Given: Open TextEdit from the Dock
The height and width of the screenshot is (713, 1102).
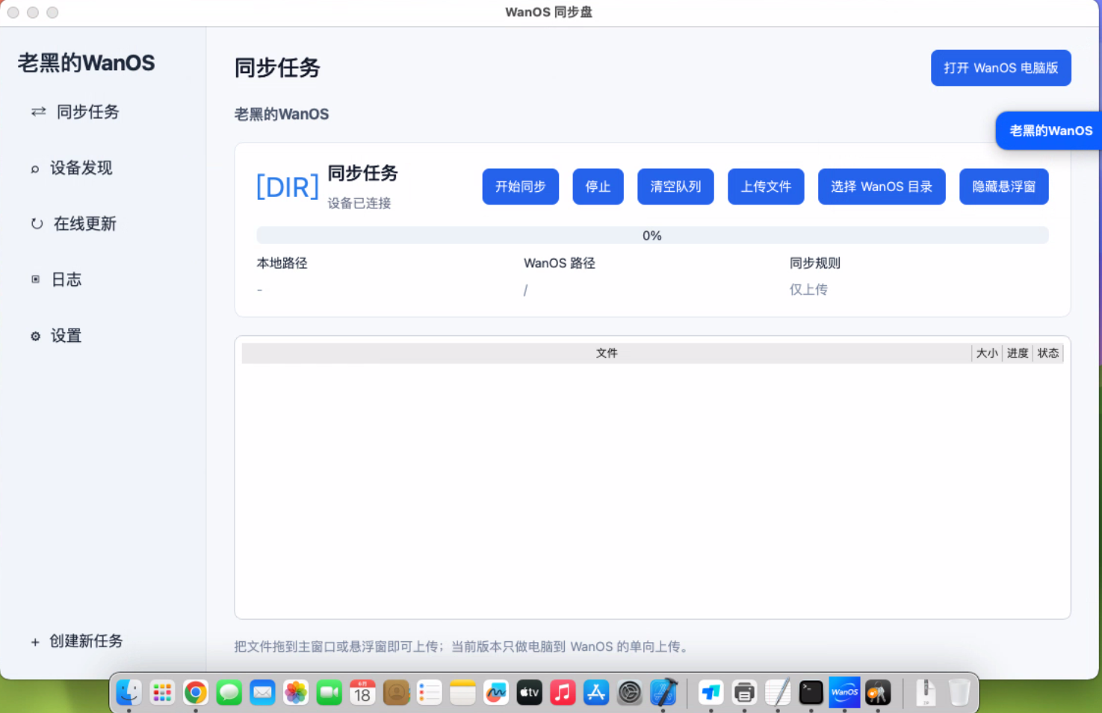Looking at the screenshot, I should (778, 693).
